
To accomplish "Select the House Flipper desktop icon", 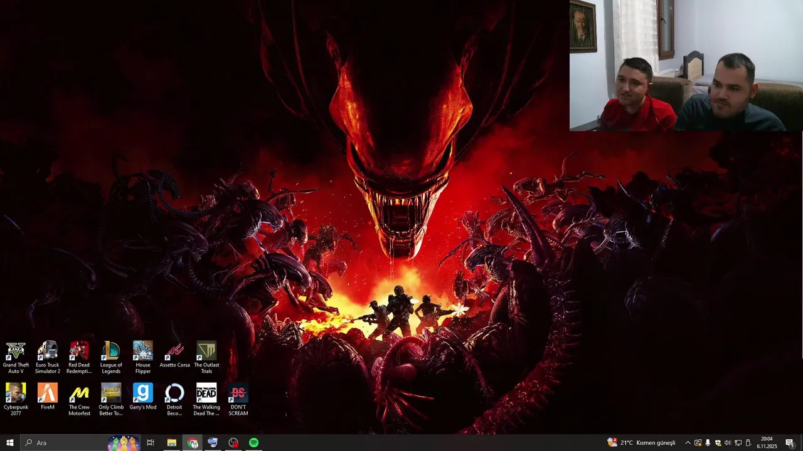I will pyautogui.click(x=143, y=358).
